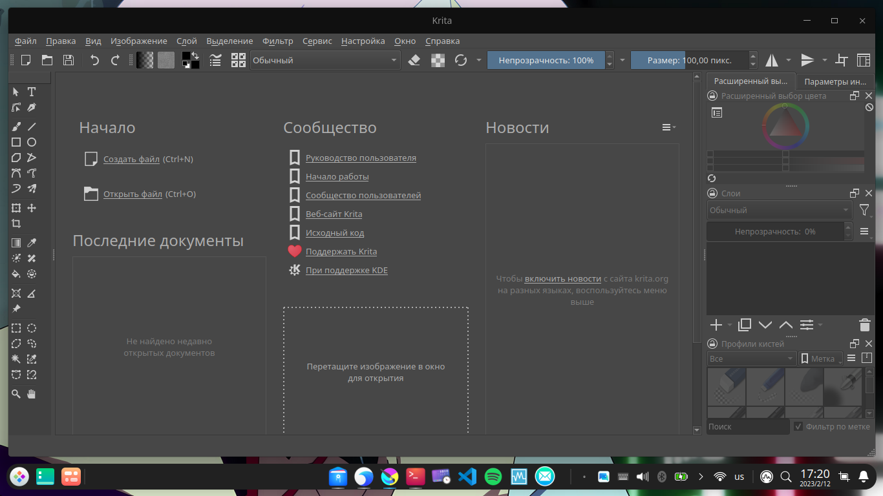Select the Text tool
The image size is (883, 496).
[x=31, y=92]
